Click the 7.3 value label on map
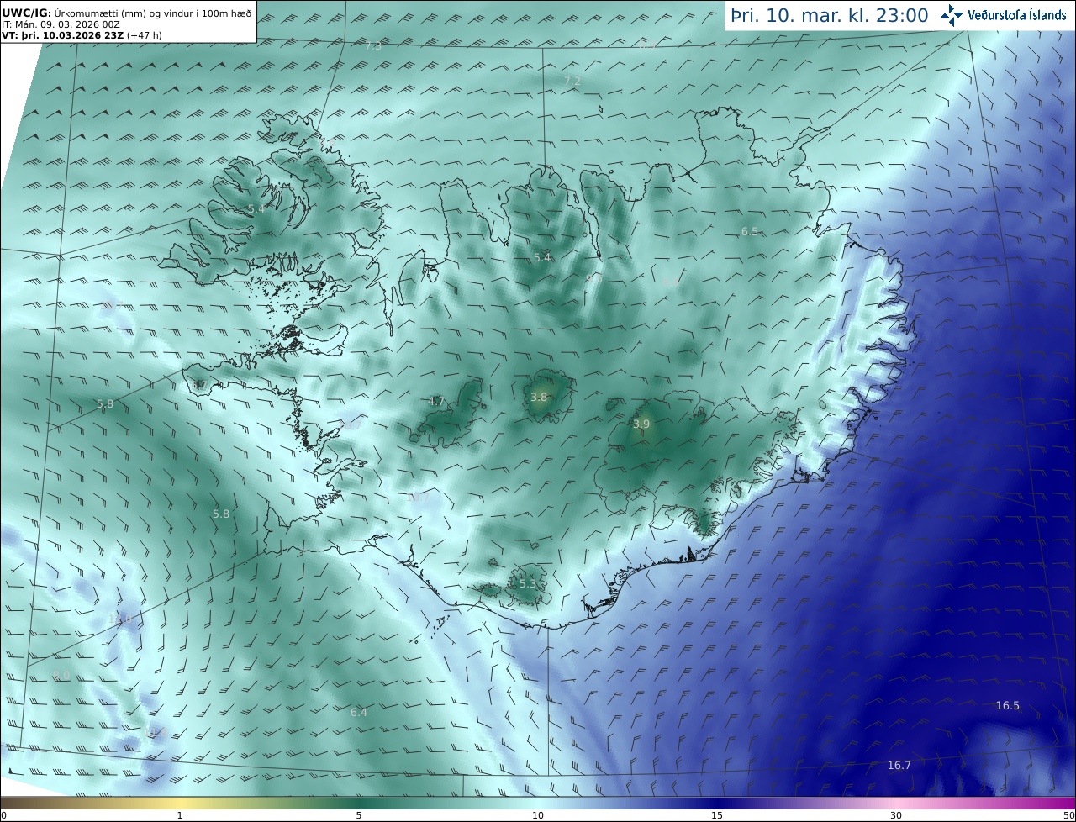 pos(373,45)
